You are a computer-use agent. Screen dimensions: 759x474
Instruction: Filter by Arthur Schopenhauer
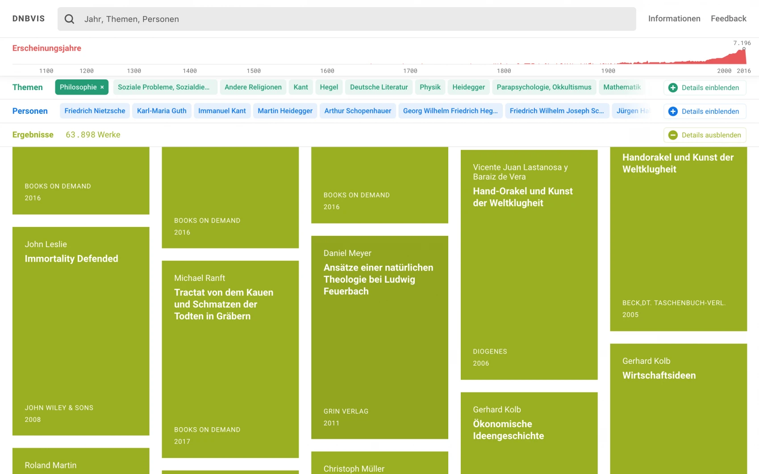point(358,111)
